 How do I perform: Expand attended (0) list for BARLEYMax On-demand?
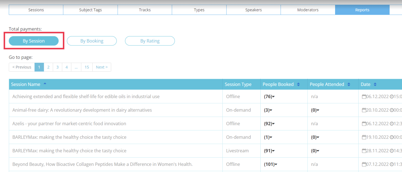(x=315, y=137)
